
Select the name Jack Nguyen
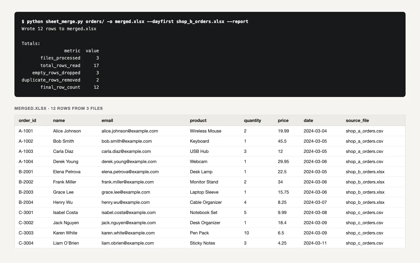coord(66,223)
